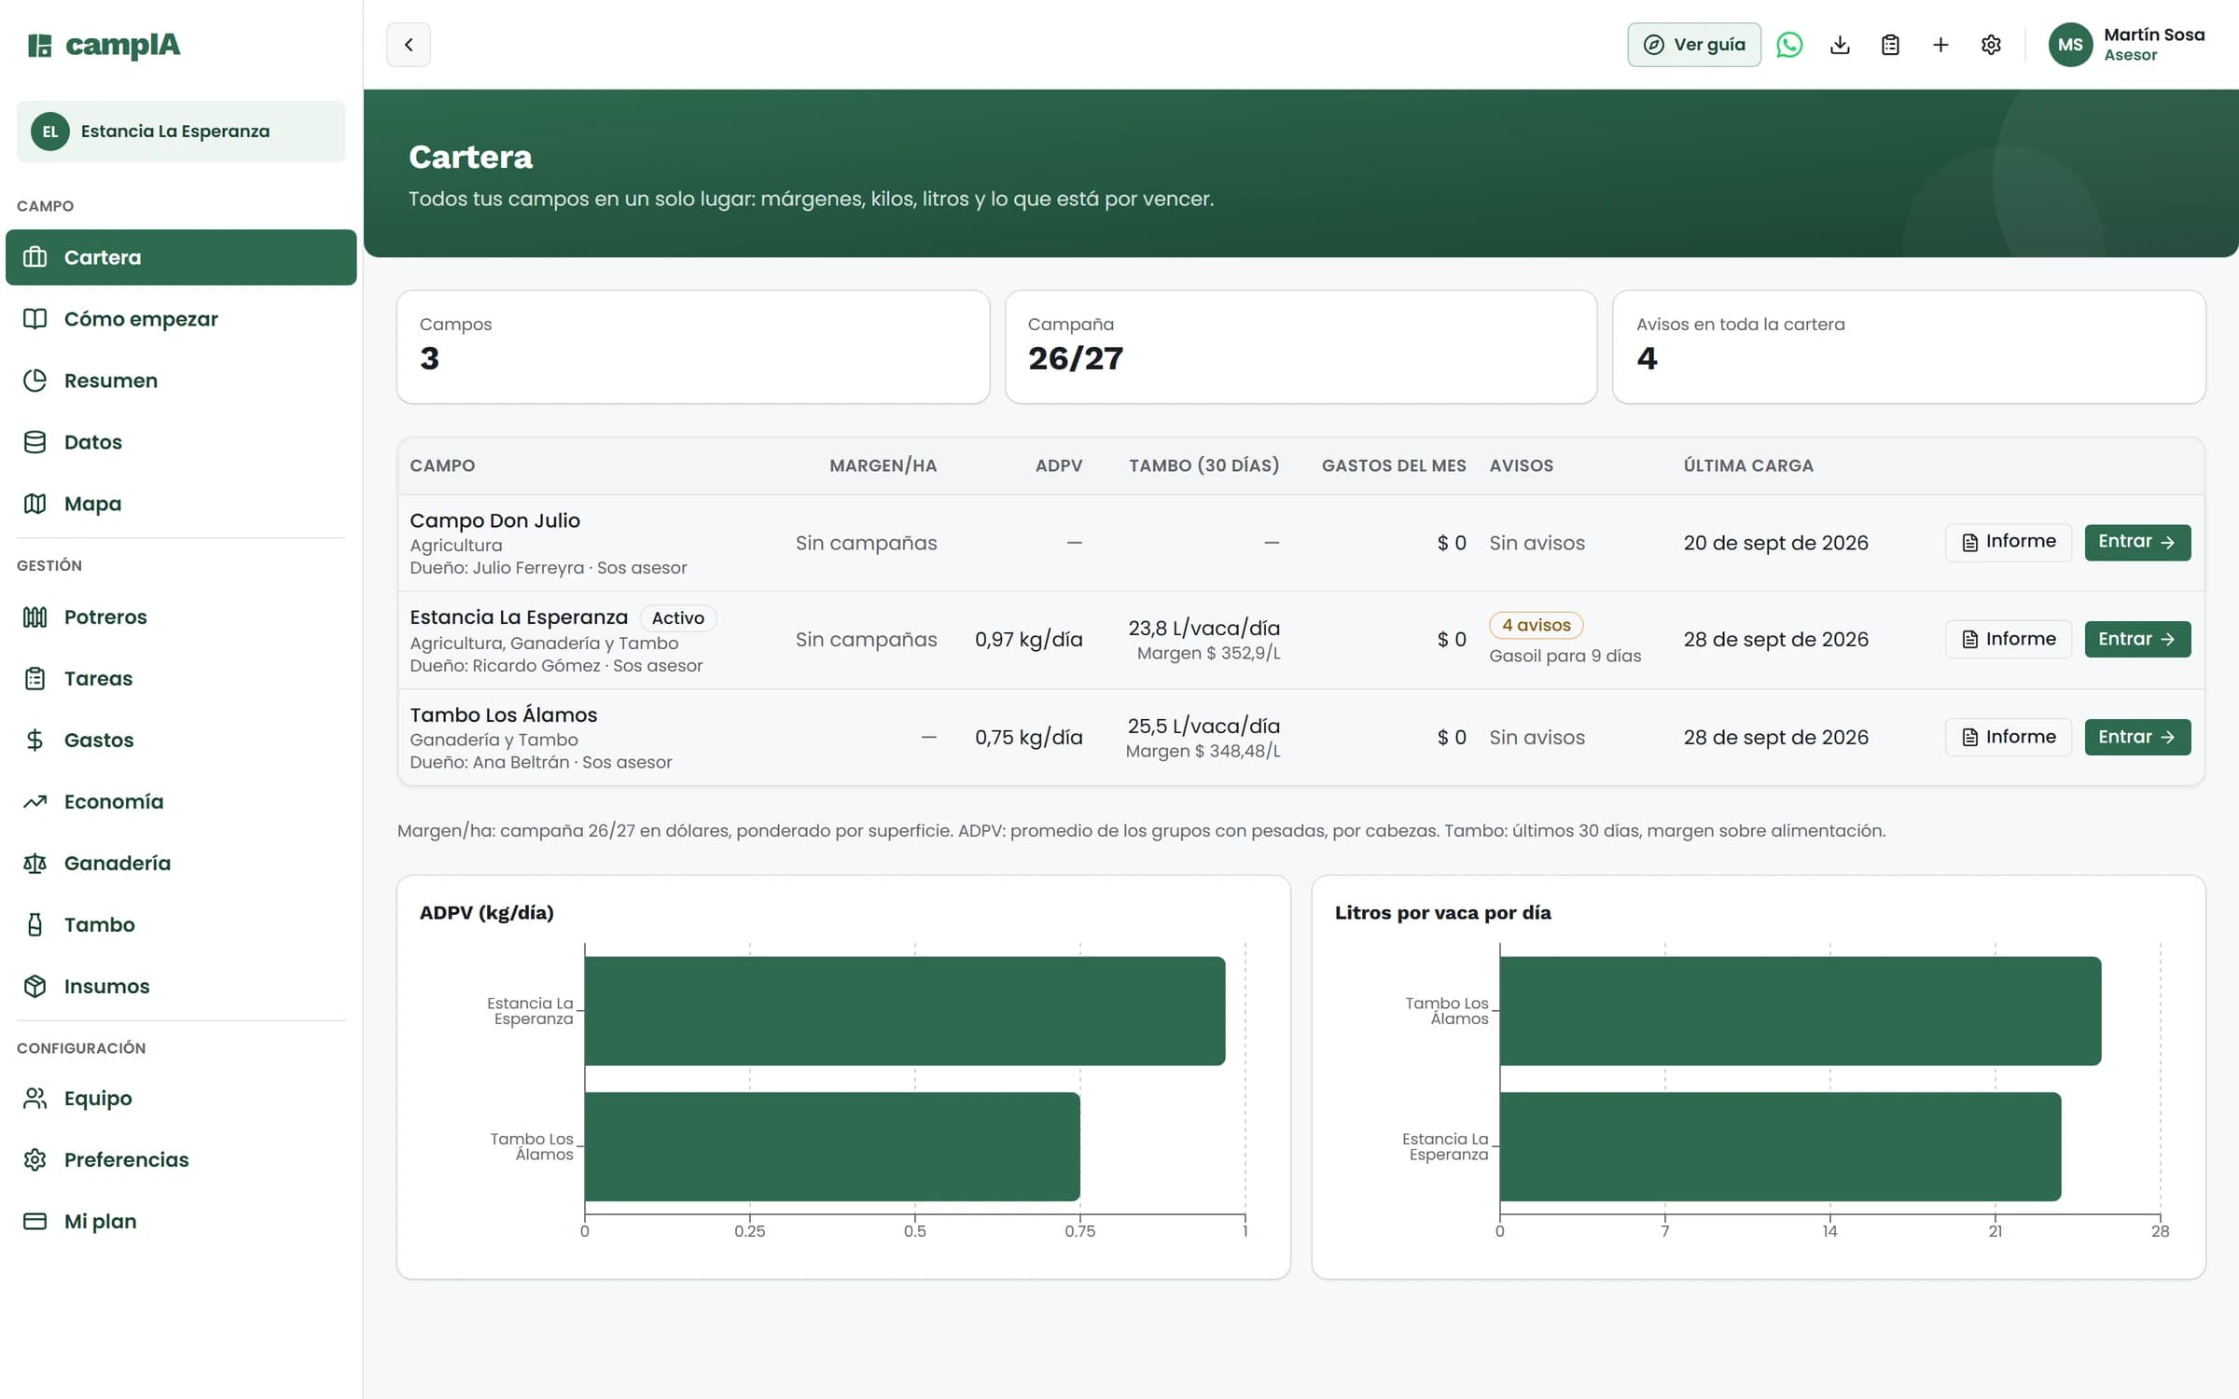Go to Ganadería section
The width and height of the screenshot is (2239, 1399).
coord(181,863)
